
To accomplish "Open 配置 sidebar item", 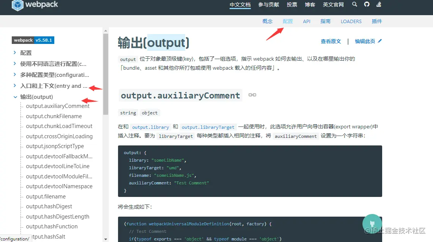I will point(26,53).
